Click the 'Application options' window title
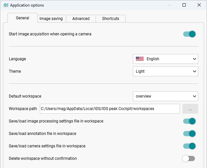 pos(27,5)
